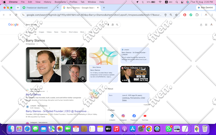Open Google Lens image search icon
Image resolution: width=216 pixels, height=135 pixels.
[113, 25]
